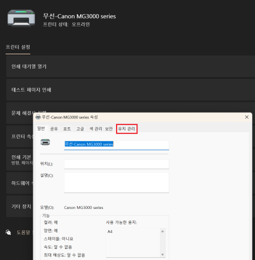Click the 모델 value Canon MG3000 series
Viewport: 255px width, 260px height.
[84, 207]
